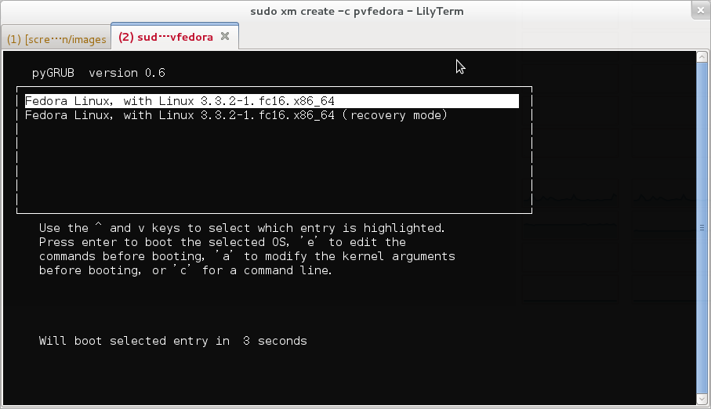Viewport: 711px width, 409px height.
Task: Select the (2) sud…vfedora tab
Action: (x=165, y=37)
